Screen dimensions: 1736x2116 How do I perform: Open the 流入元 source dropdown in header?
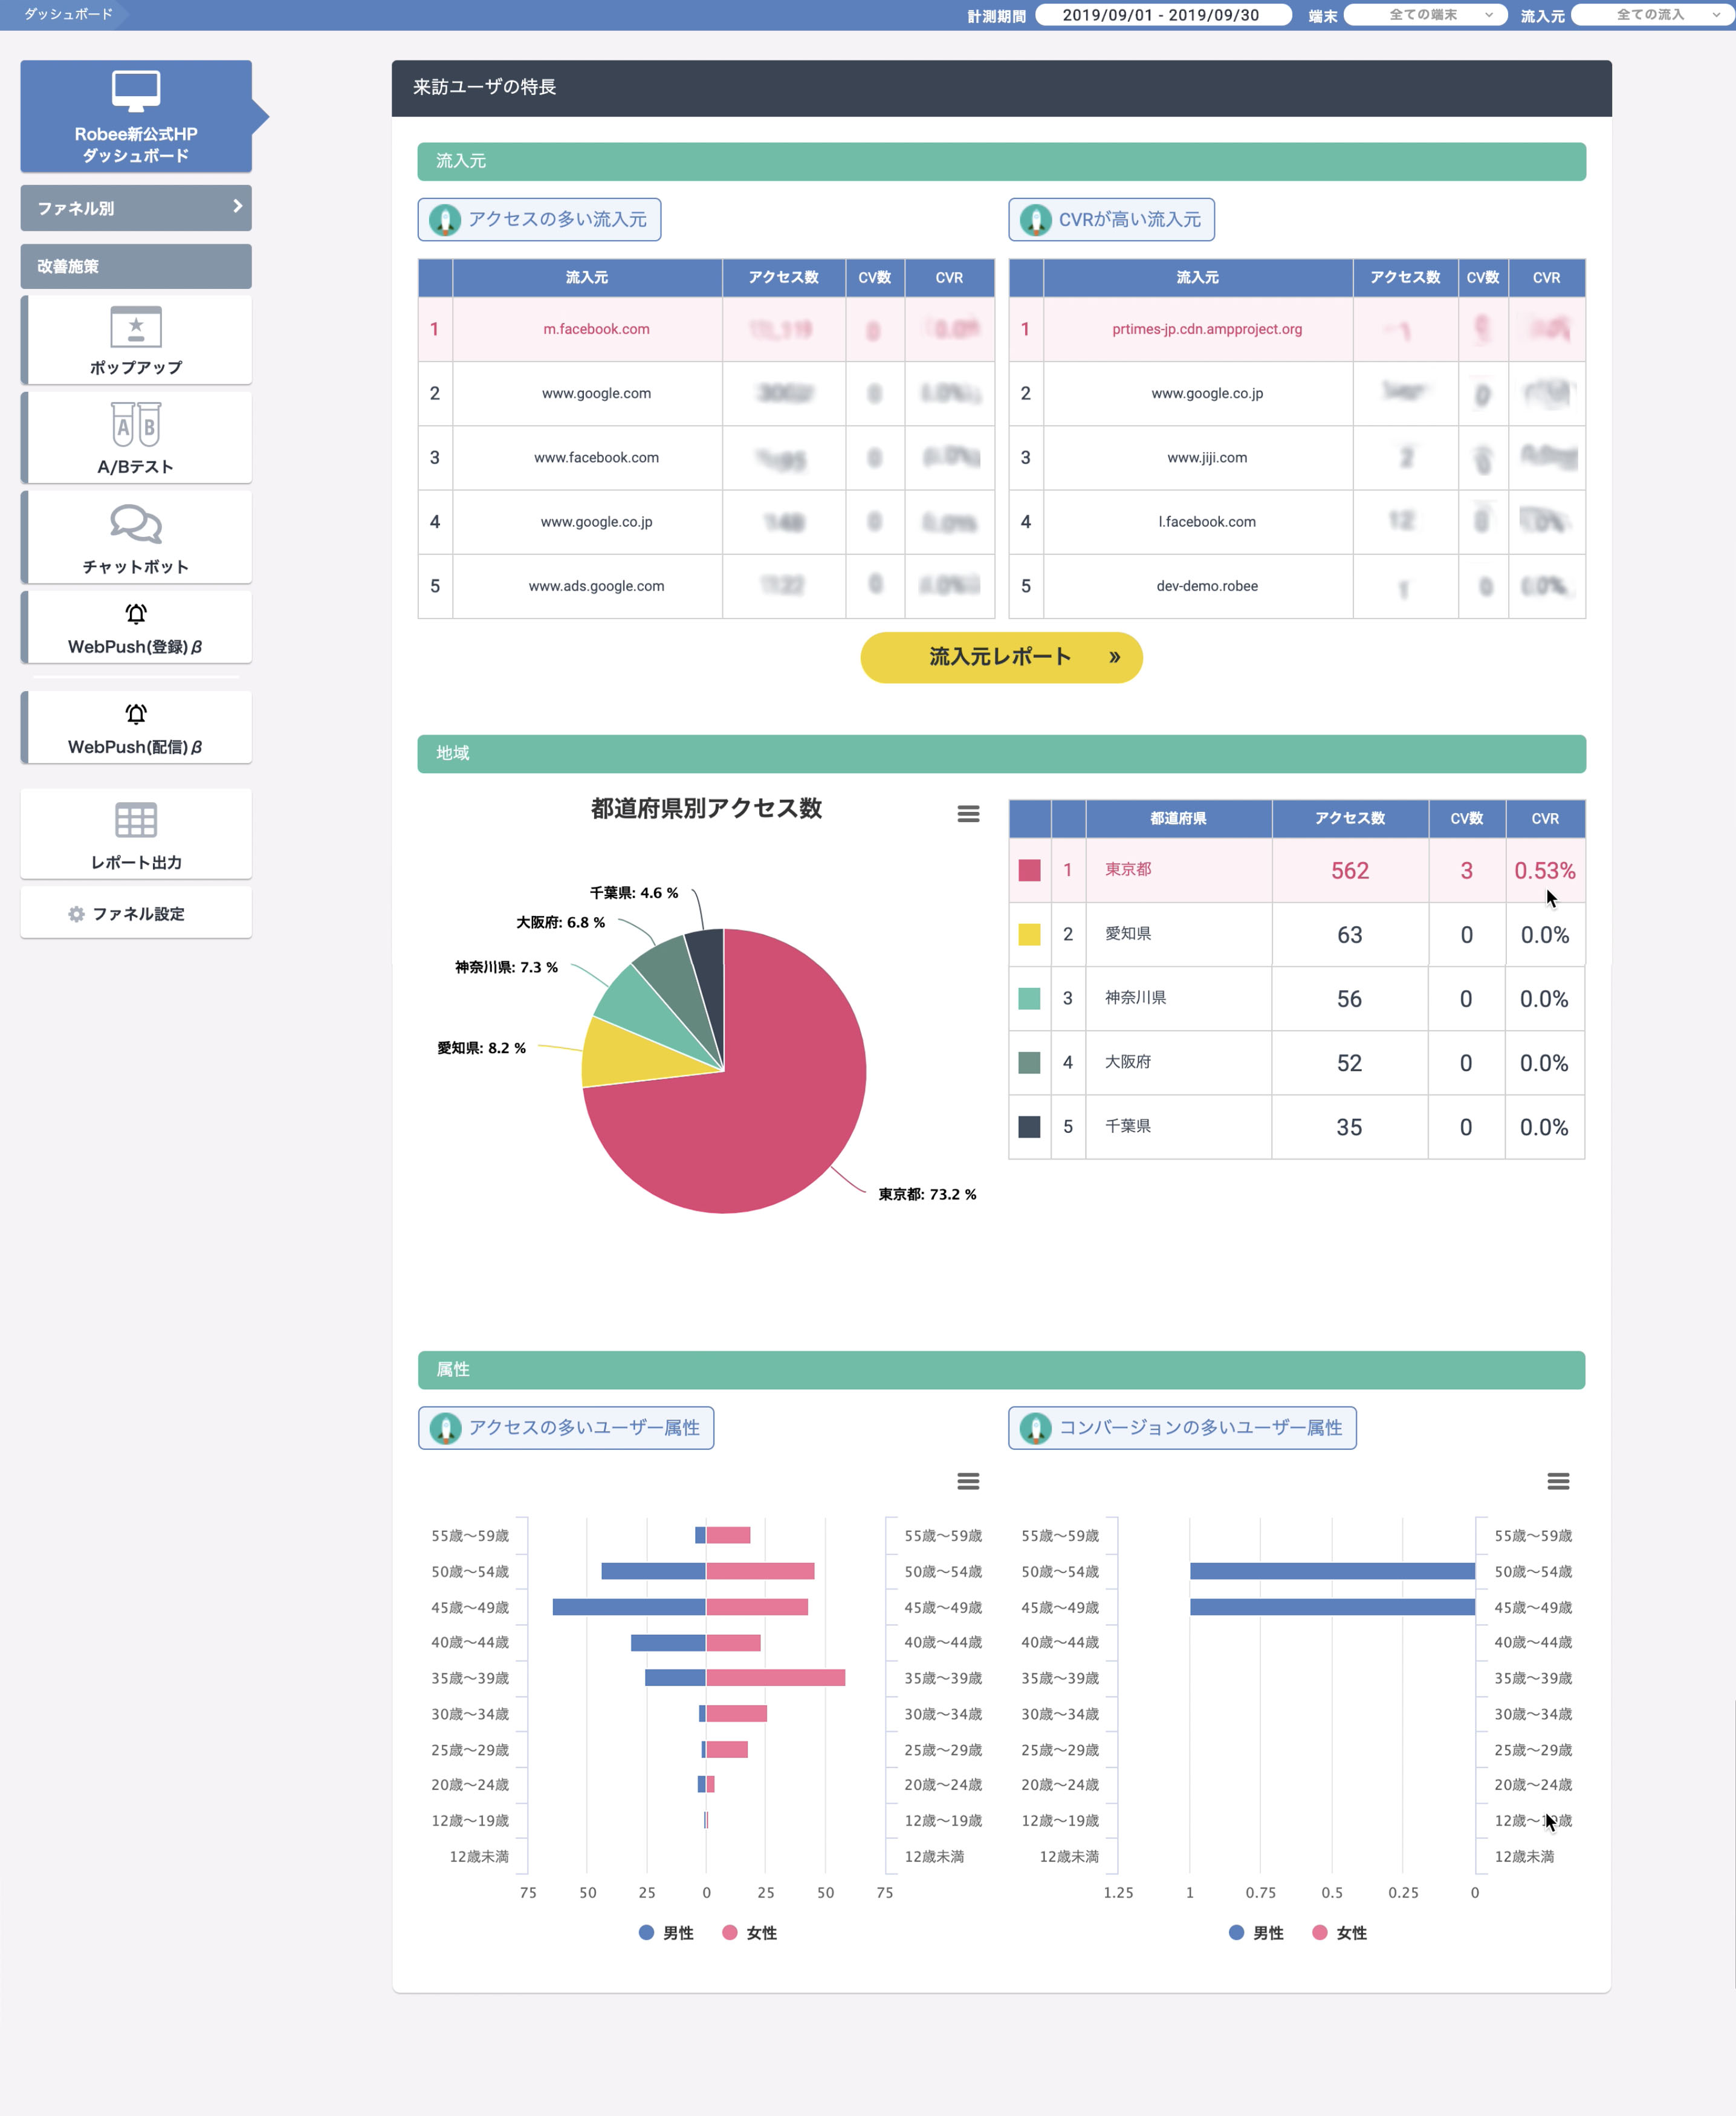point(1652,15)
